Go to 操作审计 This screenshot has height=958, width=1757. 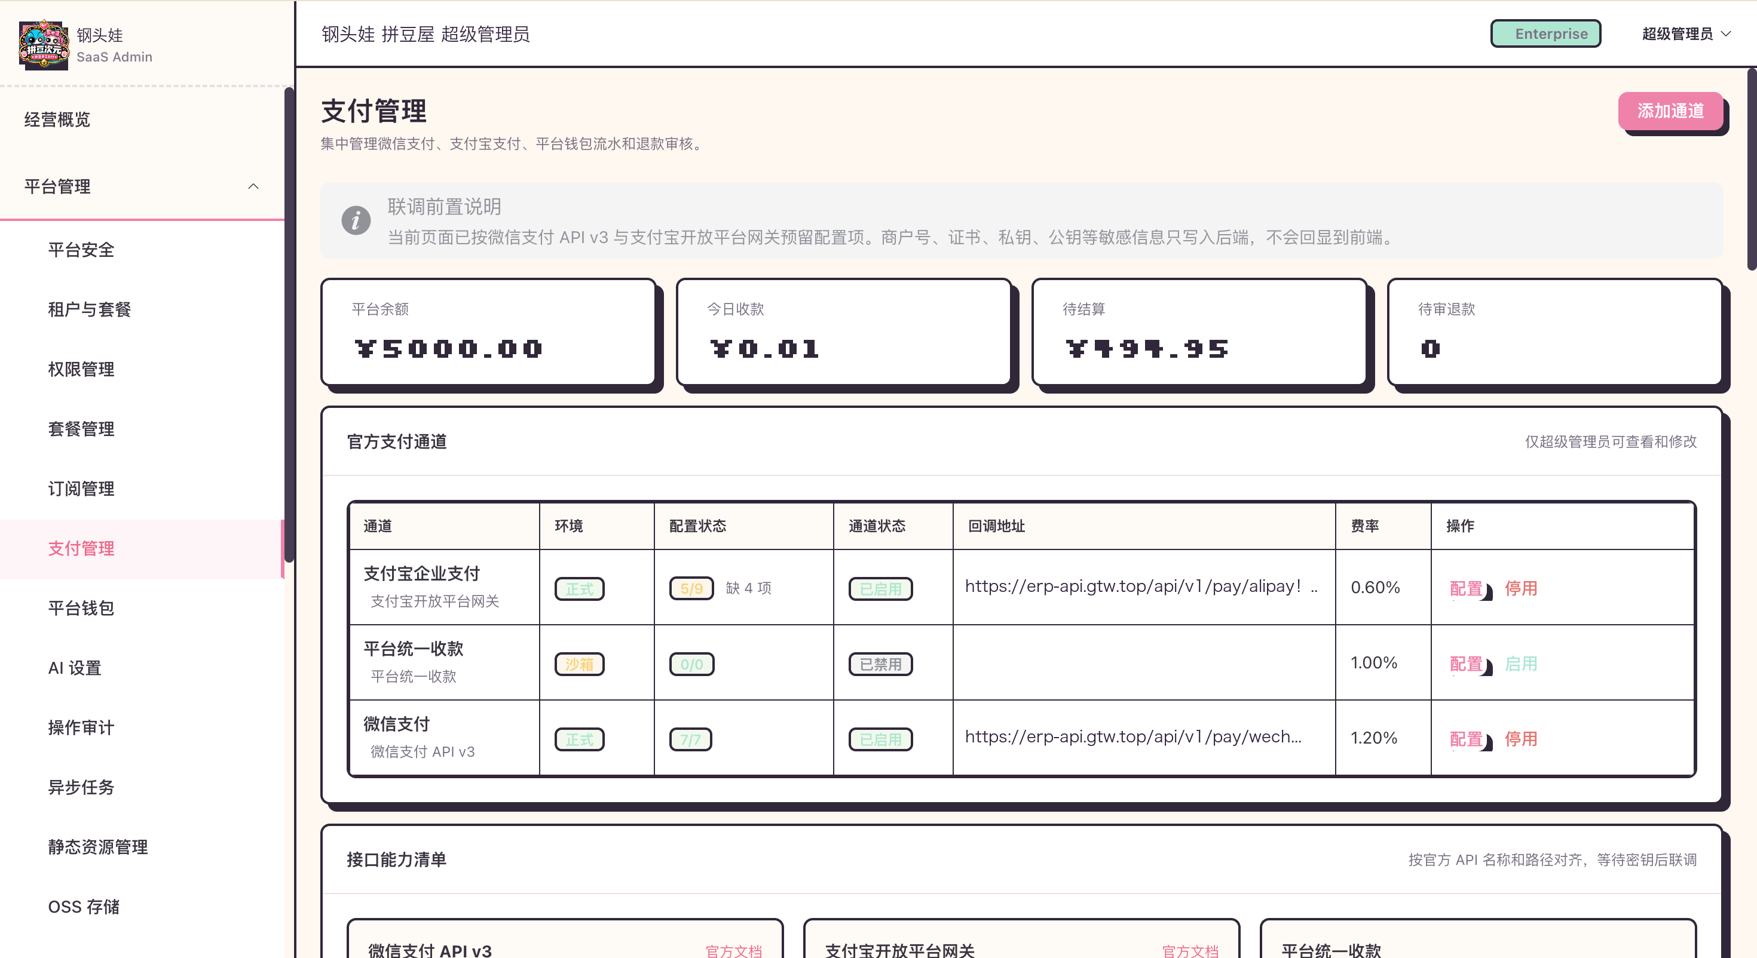(142, 727)
